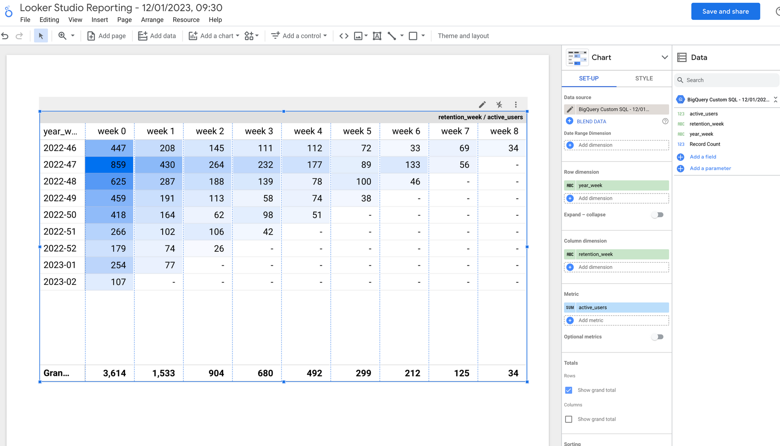The height and width of the screenshot is (446, 780).
Task: Select the Line tool icon
Action: coord(392,36)
